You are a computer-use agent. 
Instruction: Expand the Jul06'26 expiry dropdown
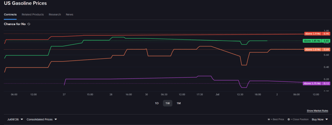tap(15, 120)
